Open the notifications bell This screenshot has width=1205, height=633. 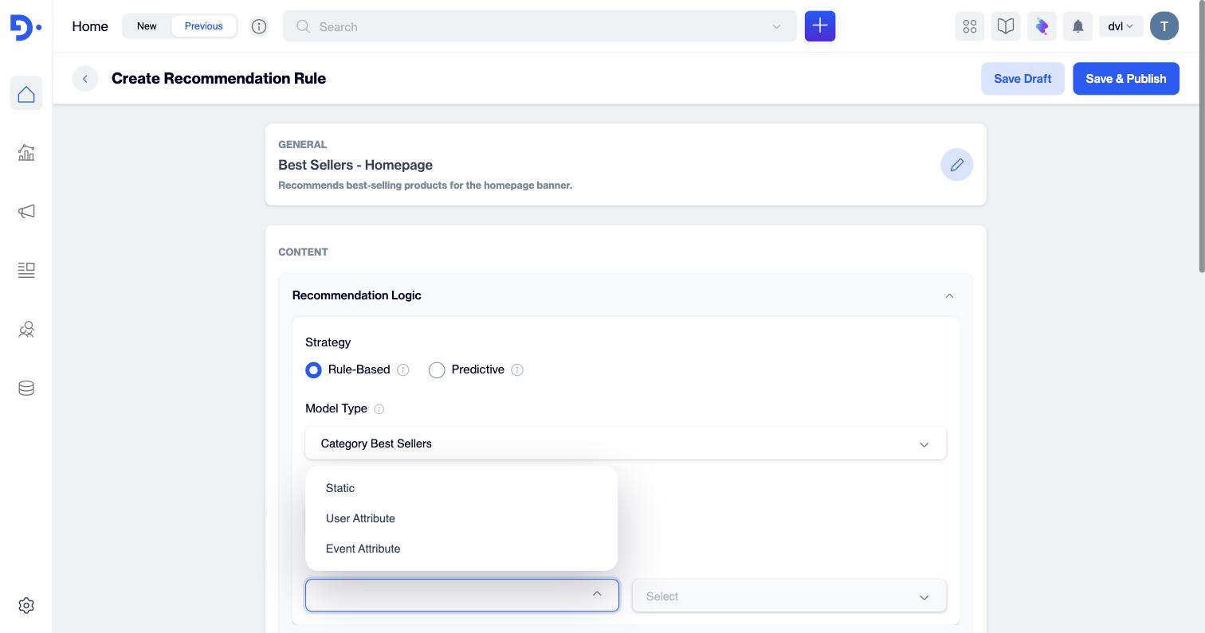click(1078, 26)
